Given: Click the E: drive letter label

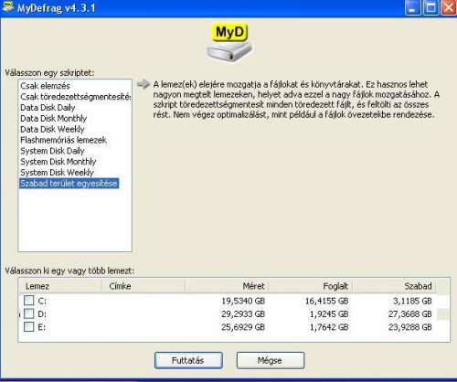Looking at the screenshot, I should (x=42, y=327).
